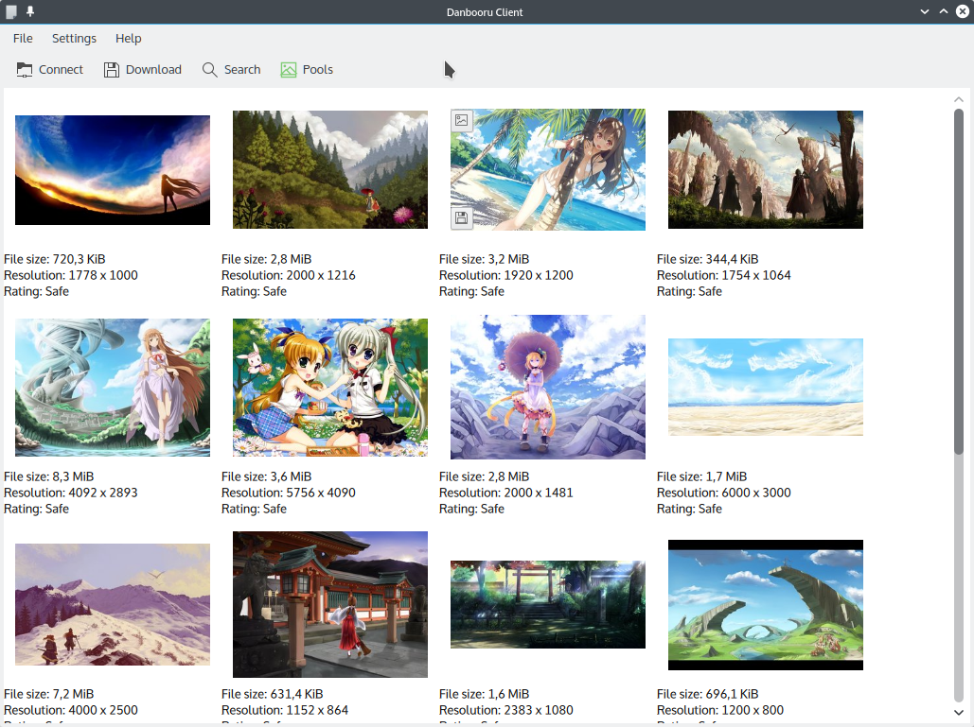Screen dimensions: 974x727
Task: Click the scrollbar up arrow
Action: (x=959, y=99)
